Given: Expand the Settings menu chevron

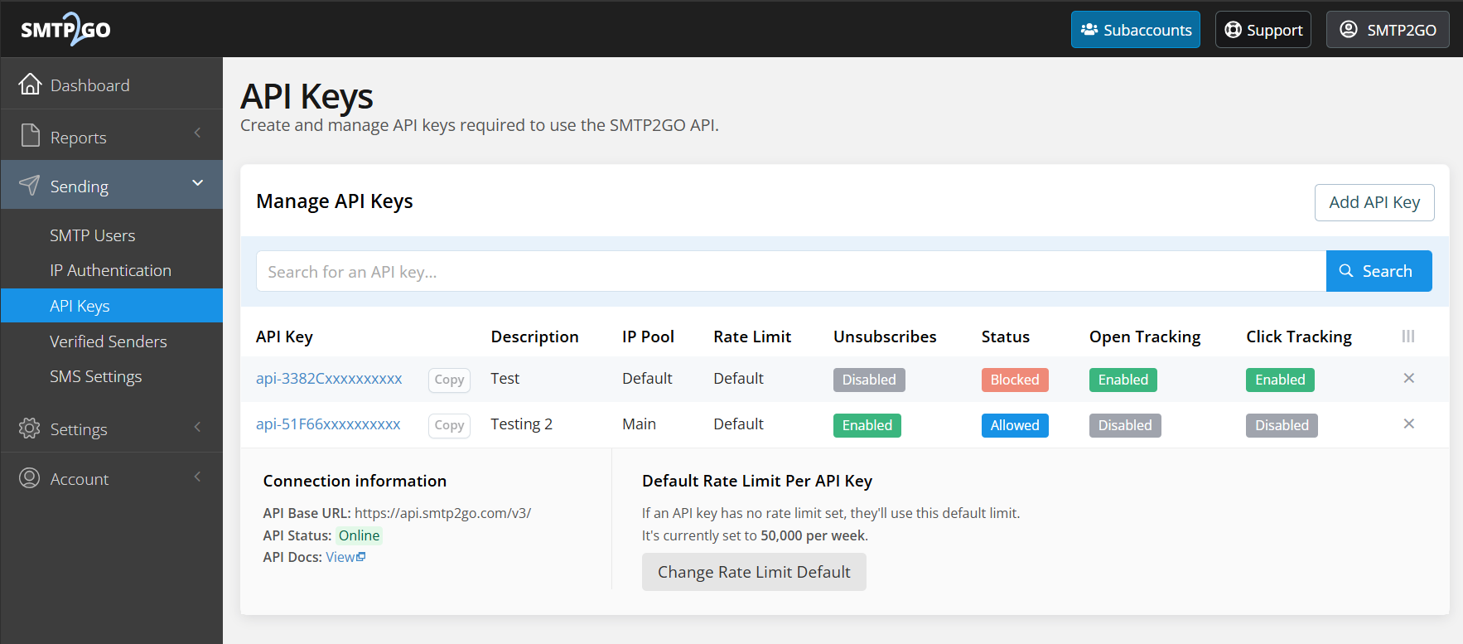Looking at the screenshot, I should click(197, 427).
